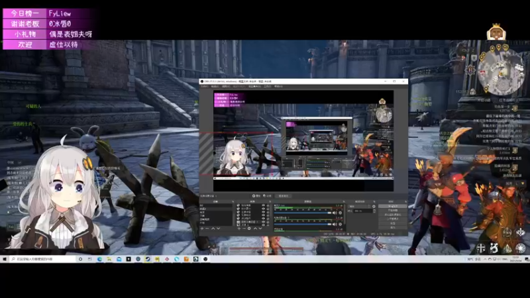Toggle visibility eye of the second source row
The height and width of the screenshot is (298, 530).
point(263,209)
